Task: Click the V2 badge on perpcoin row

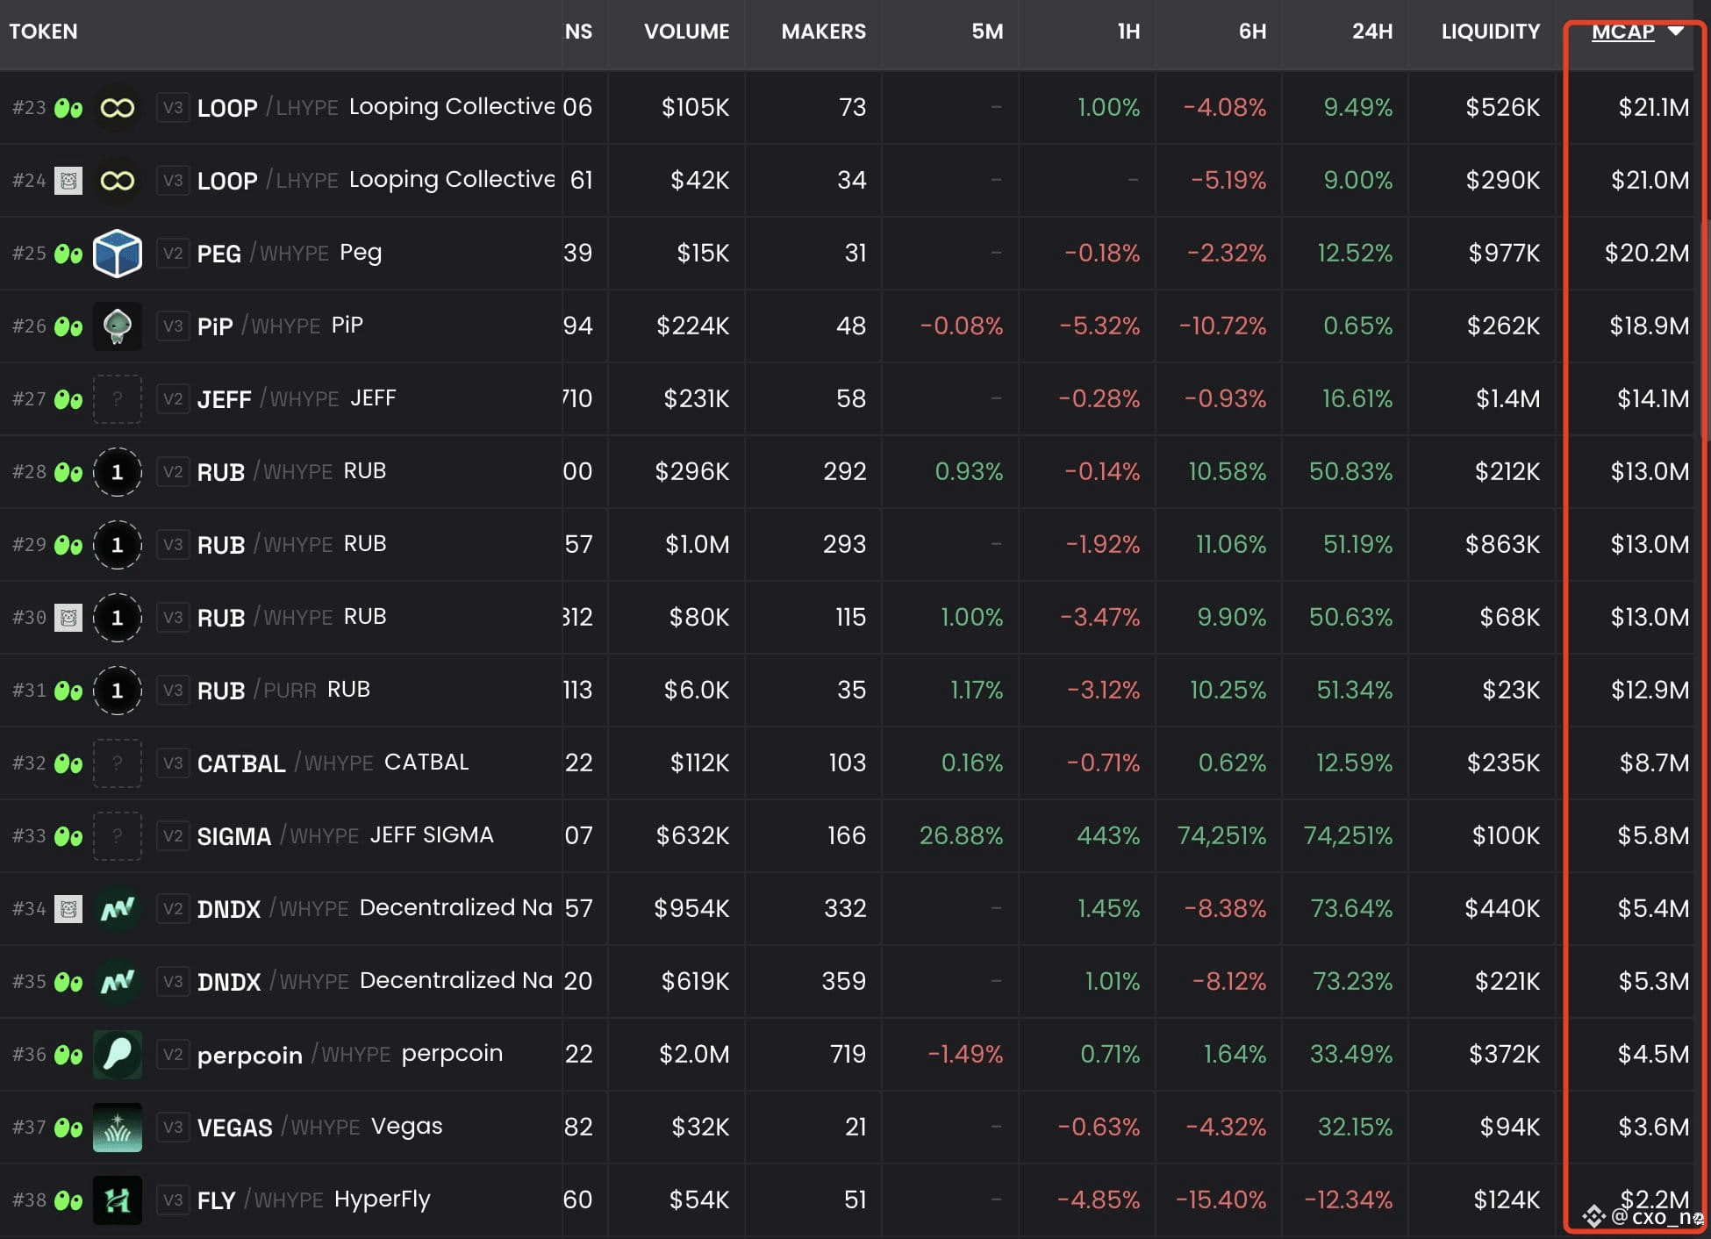Action: [173, 1054]
